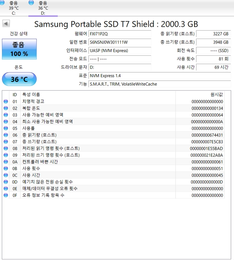Click the drive letter field D:
Image resolution: width=234 pixels, height=260 pixels.
(x=120, y=67)
